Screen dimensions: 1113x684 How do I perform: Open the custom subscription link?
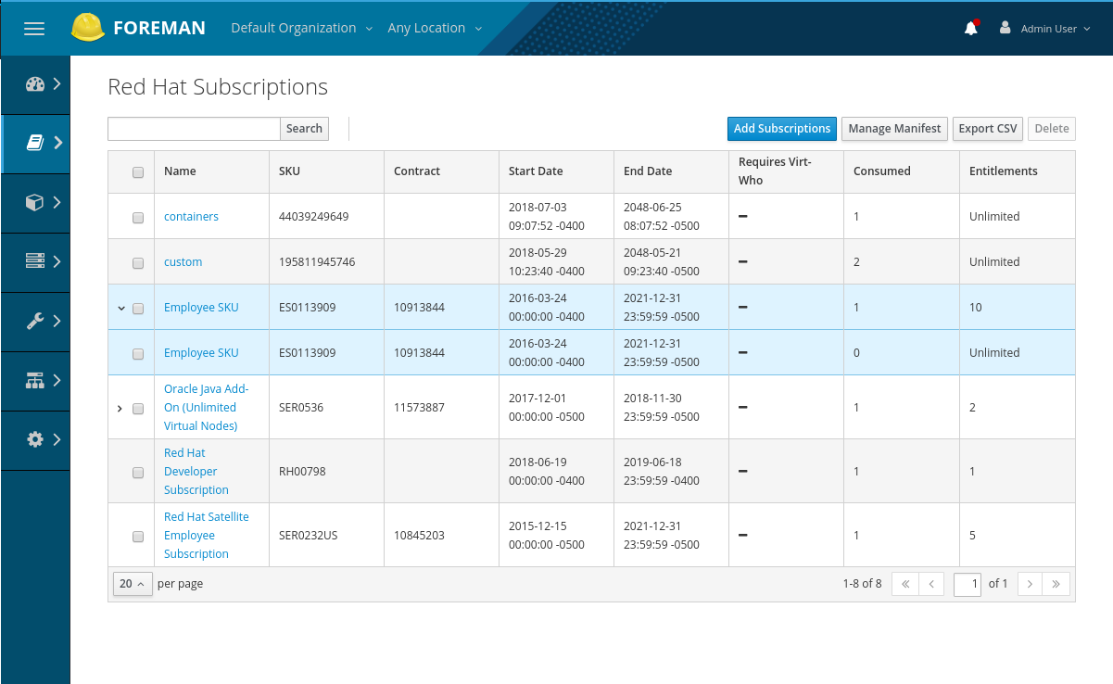tap(183, 262)
